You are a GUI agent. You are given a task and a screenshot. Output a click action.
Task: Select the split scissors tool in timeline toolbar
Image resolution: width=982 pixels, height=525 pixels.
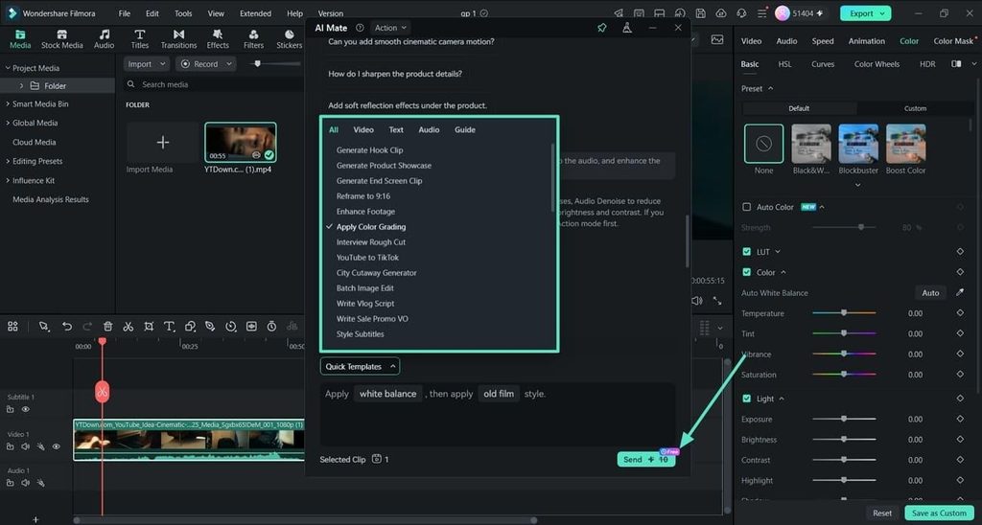[x=128, y=326]
